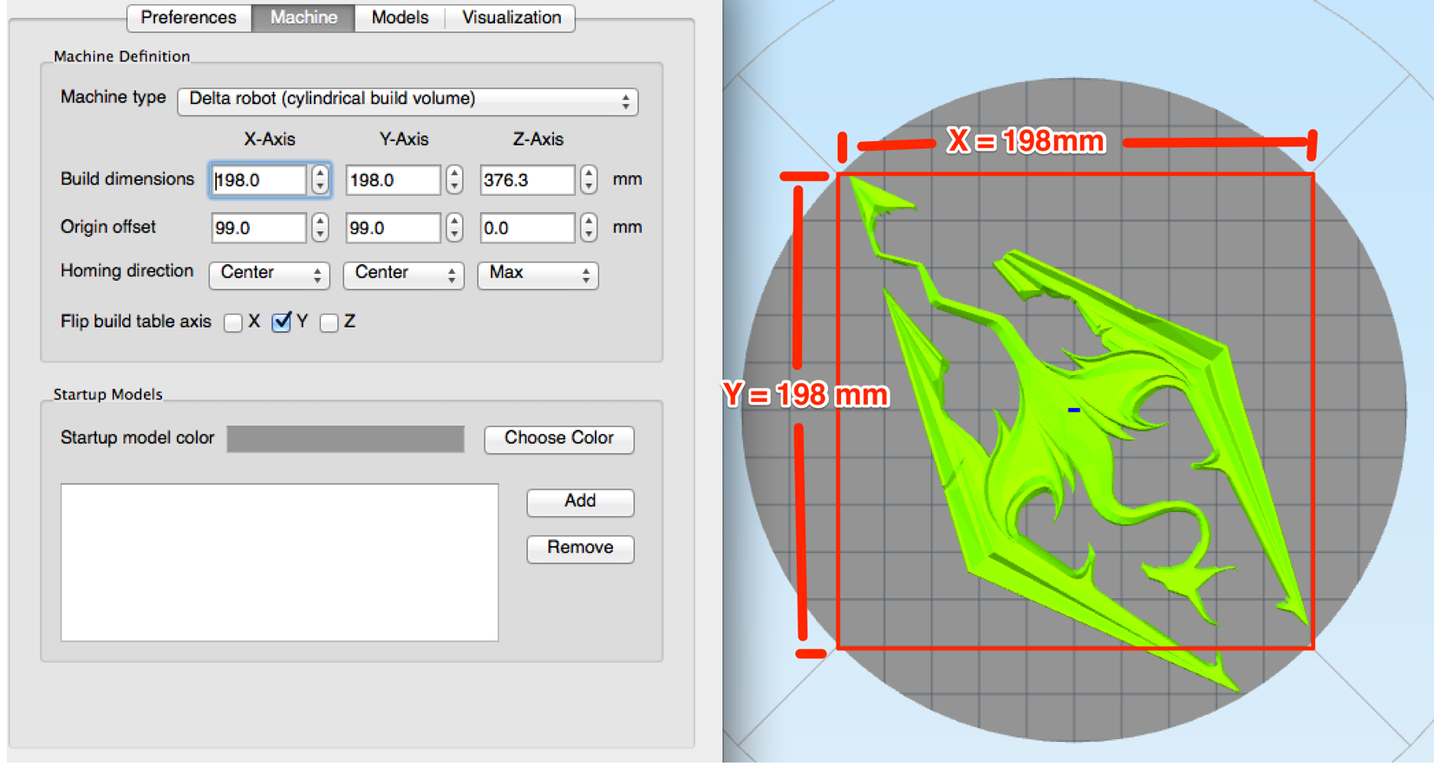The width and height of the screenshot is (1434, 766).
Task: Expand the Machine type dropdown
Action: [407, 101]
